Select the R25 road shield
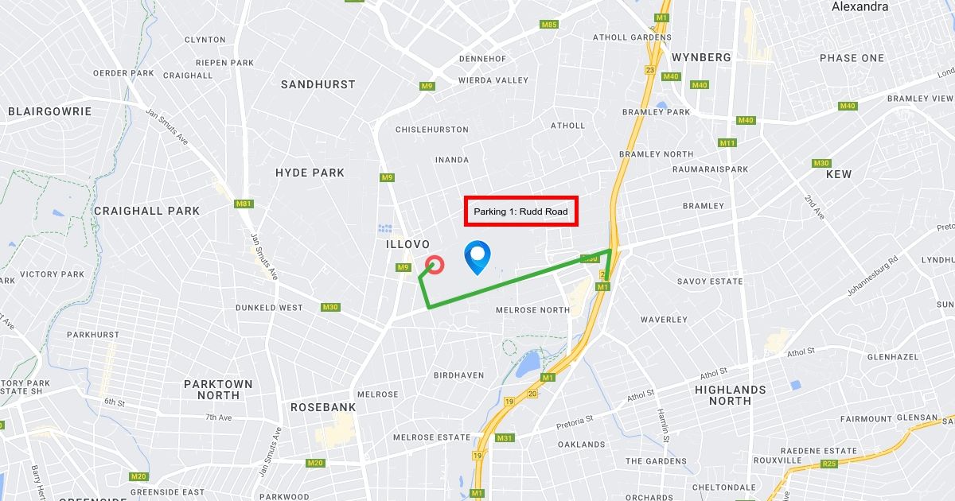The image size is (955, 501). pyautogui.click(x=829, y=463)
